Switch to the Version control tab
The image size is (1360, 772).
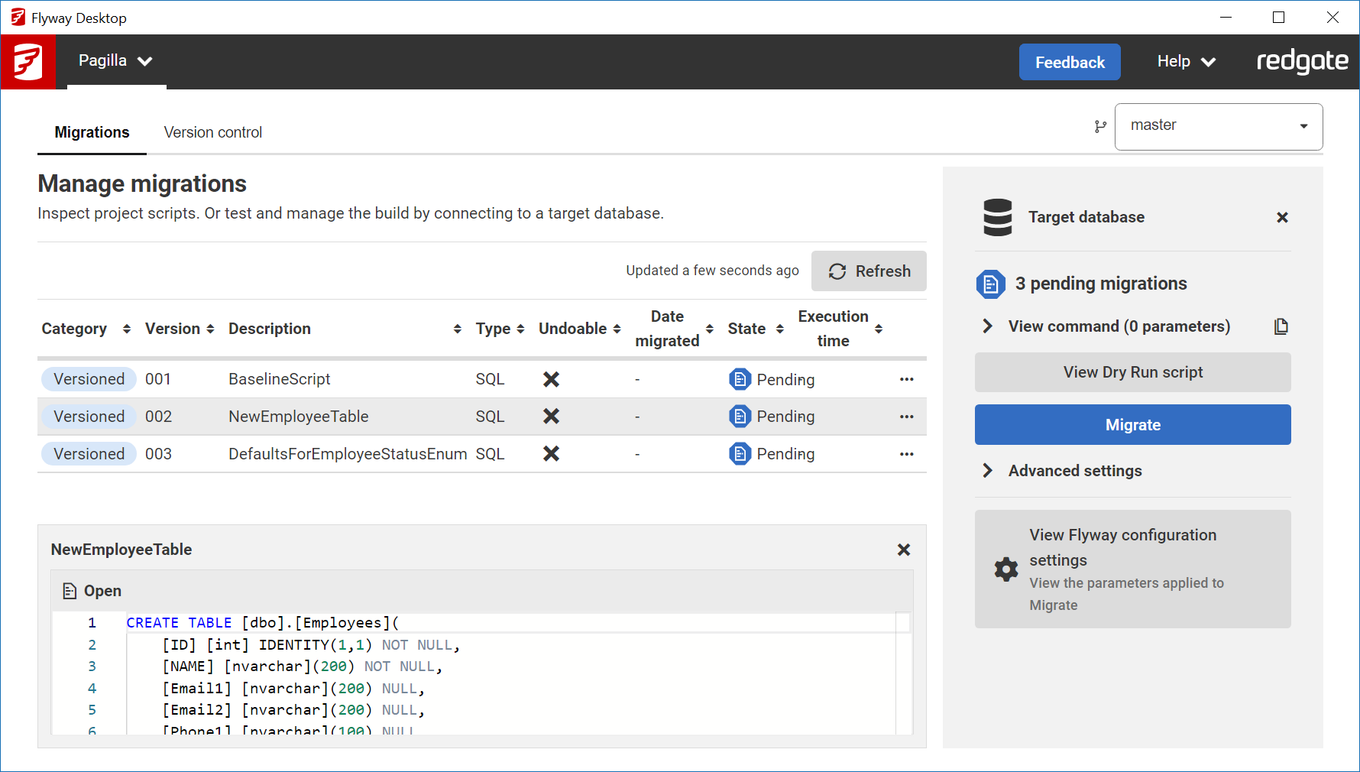(x=212, y=132)
